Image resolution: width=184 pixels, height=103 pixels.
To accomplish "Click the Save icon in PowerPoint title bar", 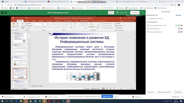I will click(x=13, y=18).
